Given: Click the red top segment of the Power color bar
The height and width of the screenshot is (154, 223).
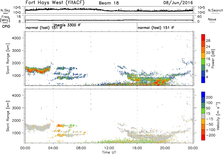Looking at the screenshot, I should (203, 37).
